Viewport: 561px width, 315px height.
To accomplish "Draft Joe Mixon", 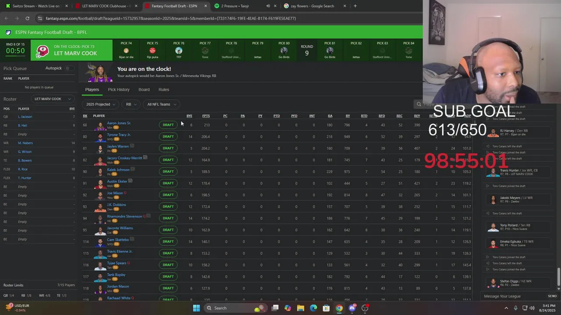I will point(168,195).
